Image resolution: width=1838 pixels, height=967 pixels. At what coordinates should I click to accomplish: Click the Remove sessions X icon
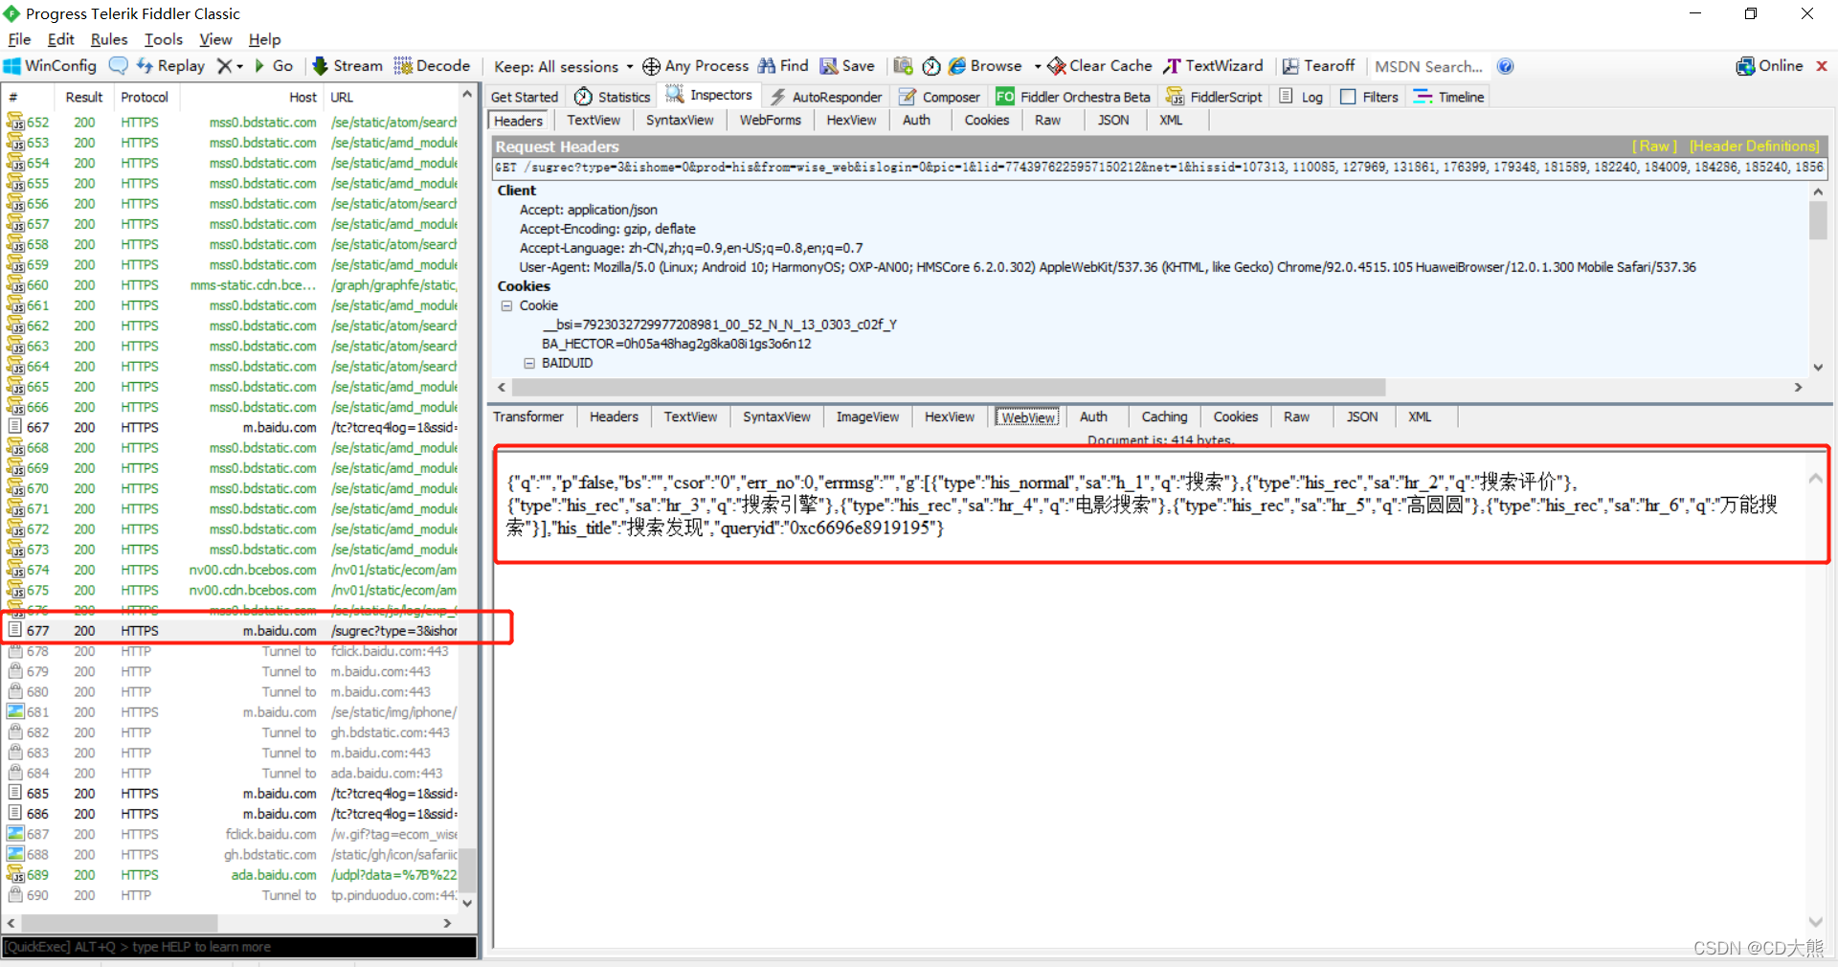pyautogui.click(x=224, y=66)
